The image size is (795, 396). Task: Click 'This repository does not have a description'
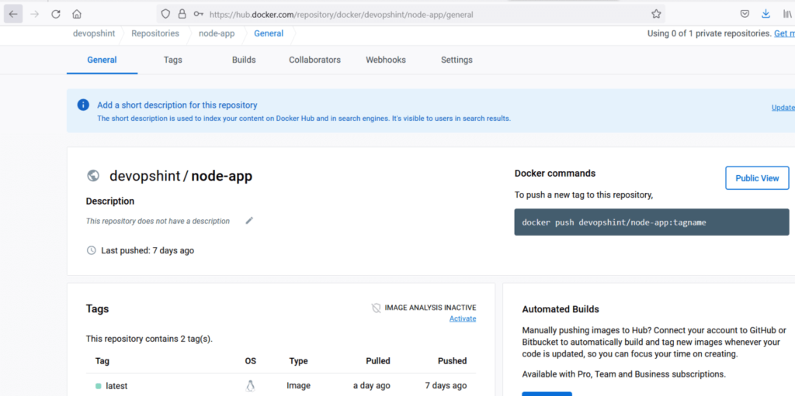pyautogui.click(x=158, y=221)
